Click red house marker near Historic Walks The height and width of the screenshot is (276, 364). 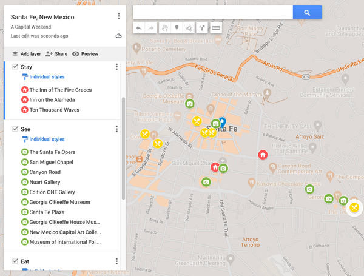263,155
